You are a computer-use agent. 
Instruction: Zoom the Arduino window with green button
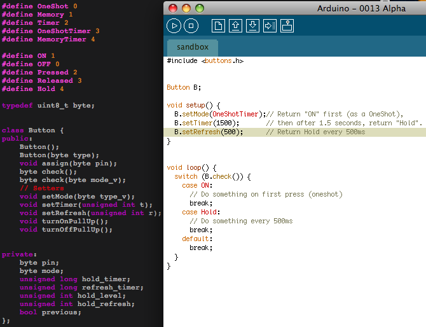(x=200, y=8)
